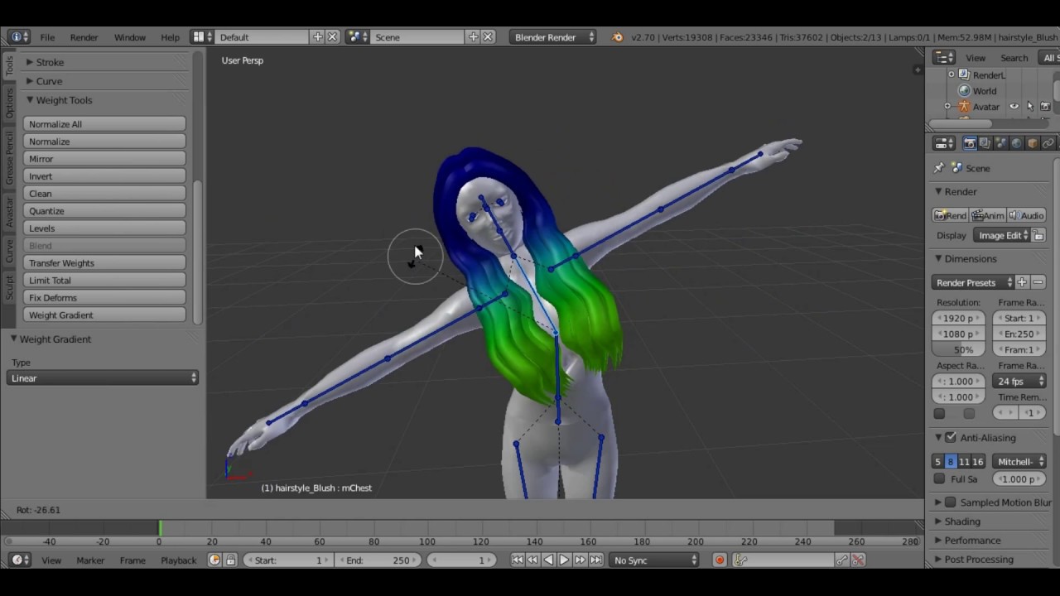Jump to the last frame

click(x=595, y=560)
